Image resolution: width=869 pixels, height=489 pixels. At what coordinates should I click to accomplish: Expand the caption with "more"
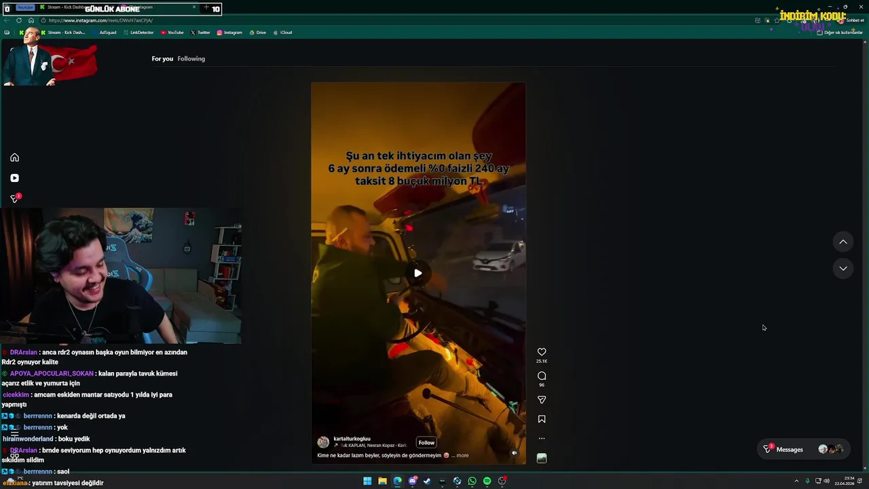[462, 456]
